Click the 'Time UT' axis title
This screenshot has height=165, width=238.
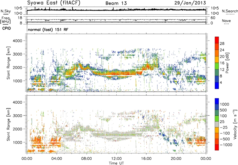[x=116, y=163]
